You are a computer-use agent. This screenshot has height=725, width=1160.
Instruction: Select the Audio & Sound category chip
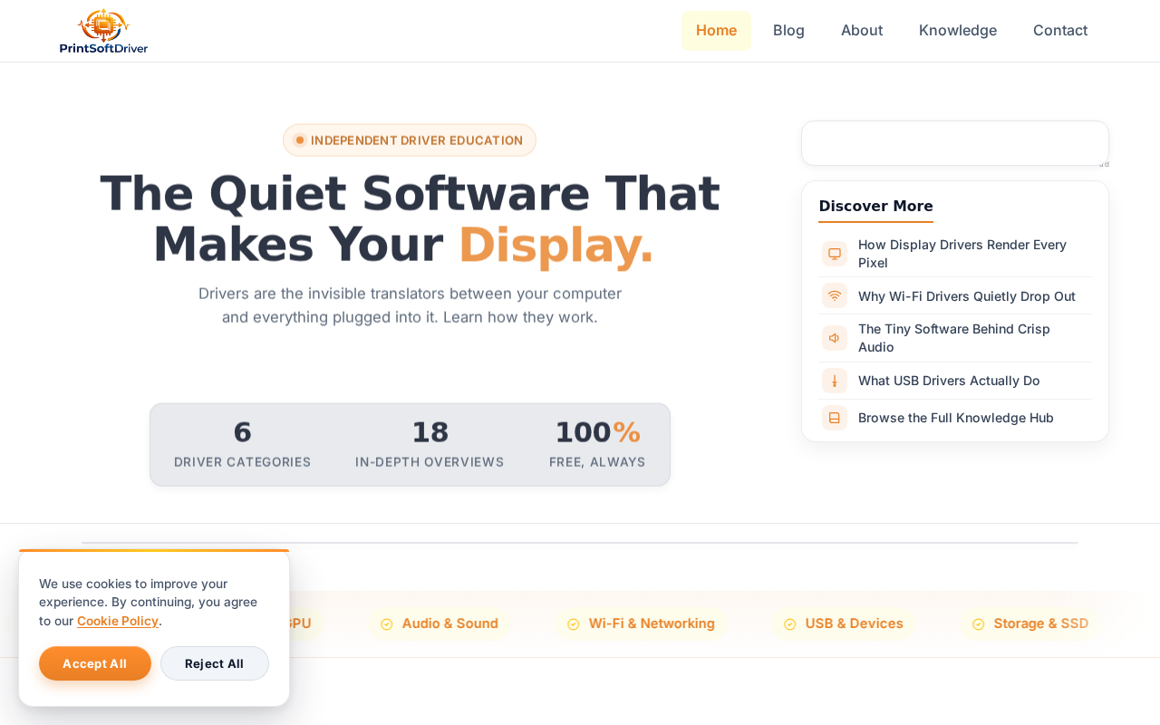439,623
